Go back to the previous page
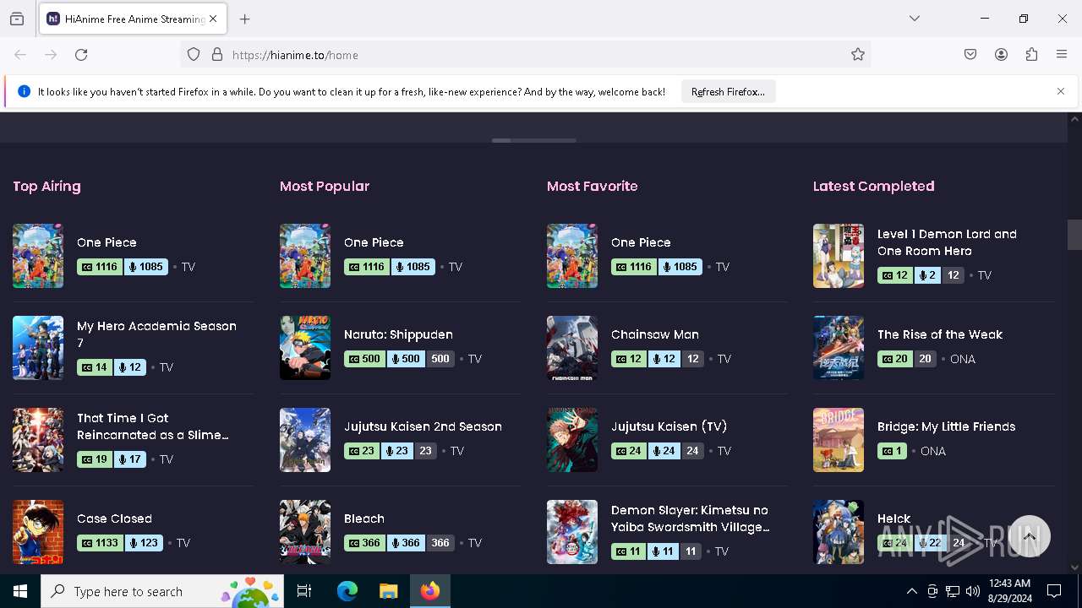Viewport: 1082px width, 608px height. tap(20, 55)
